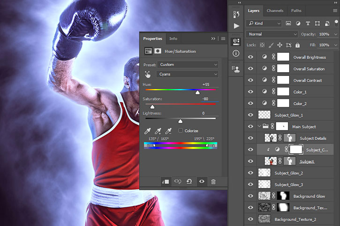Toggle layer filtering switch on

click(x=336, y=23)
